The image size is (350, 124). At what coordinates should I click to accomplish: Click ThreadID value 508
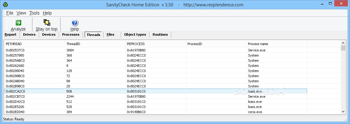tap(69, 91)
